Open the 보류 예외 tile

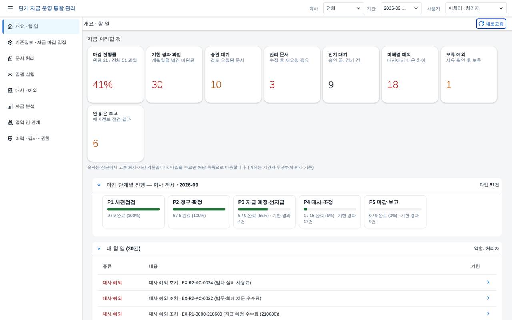click(x=469, y=74)
